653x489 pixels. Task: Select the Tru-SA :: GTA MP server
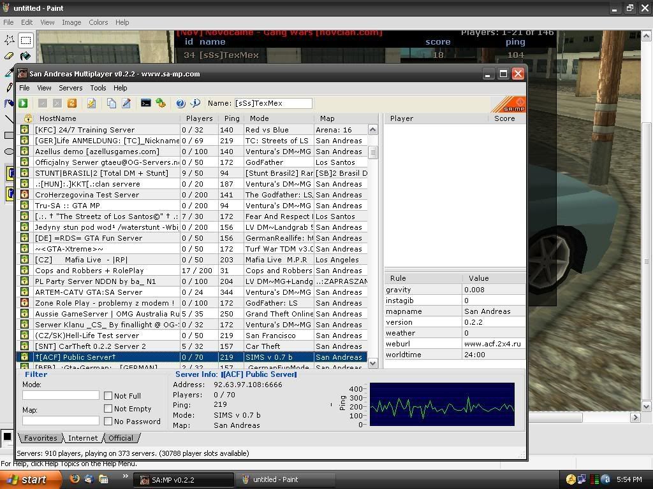[191, 206]
